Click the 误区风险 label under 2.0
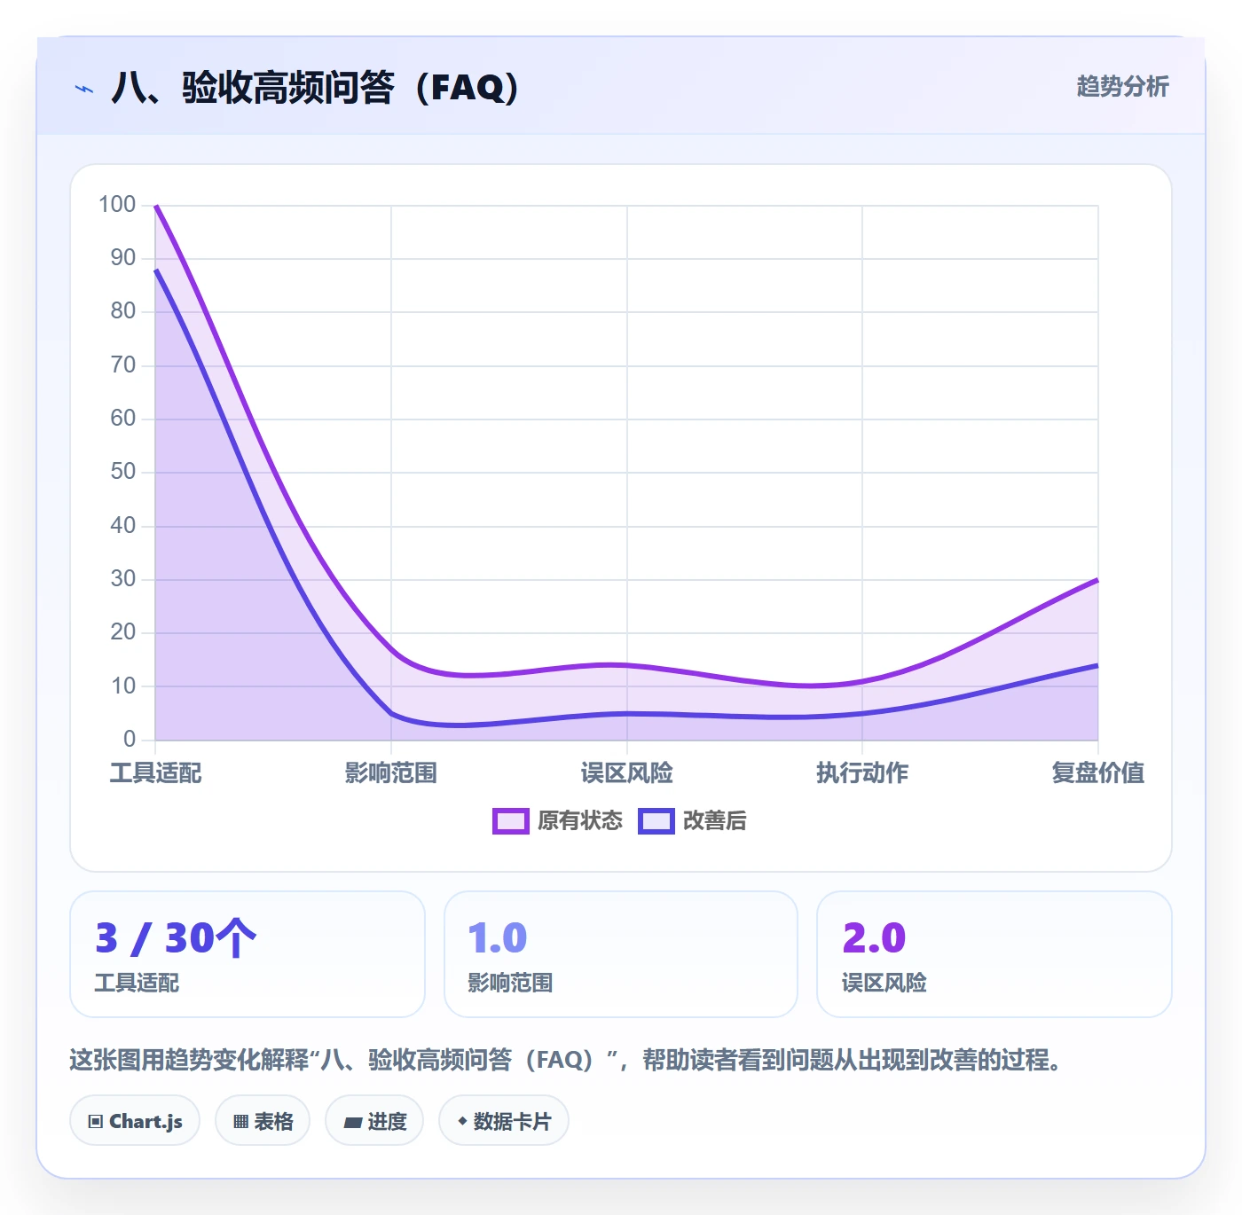1242x1215 pixels. tap(884, 983)
